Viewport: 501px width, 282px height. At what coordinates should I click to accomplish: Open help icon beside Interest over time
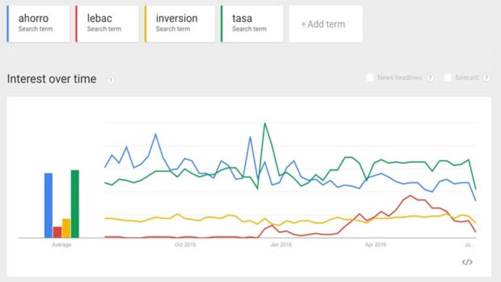point(110,80)
